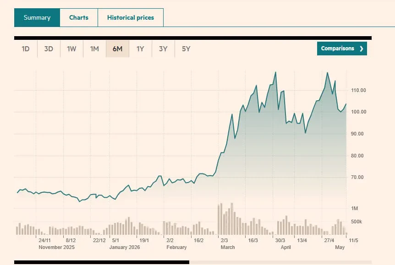Select the 6M time range
This screenshot has width=395, height=265.
click(x=117, y=49)
